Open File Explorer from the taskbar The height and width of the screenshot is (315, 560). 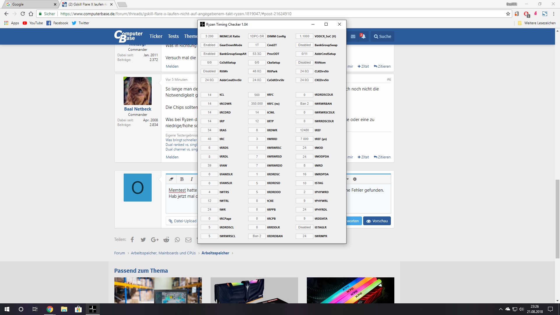[x=64, y=309]
